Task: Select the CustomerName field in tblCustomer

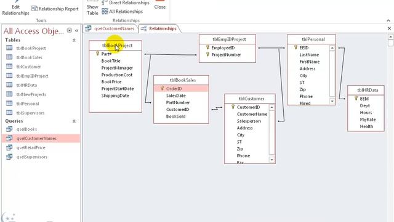Action: point(252,114)
